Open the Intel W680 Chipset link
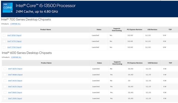 (15, 75)
